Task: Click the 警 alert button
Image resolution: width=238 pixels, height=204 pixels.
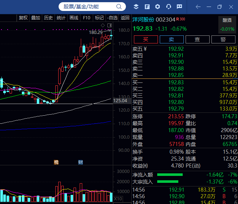Action: (223, 39)
